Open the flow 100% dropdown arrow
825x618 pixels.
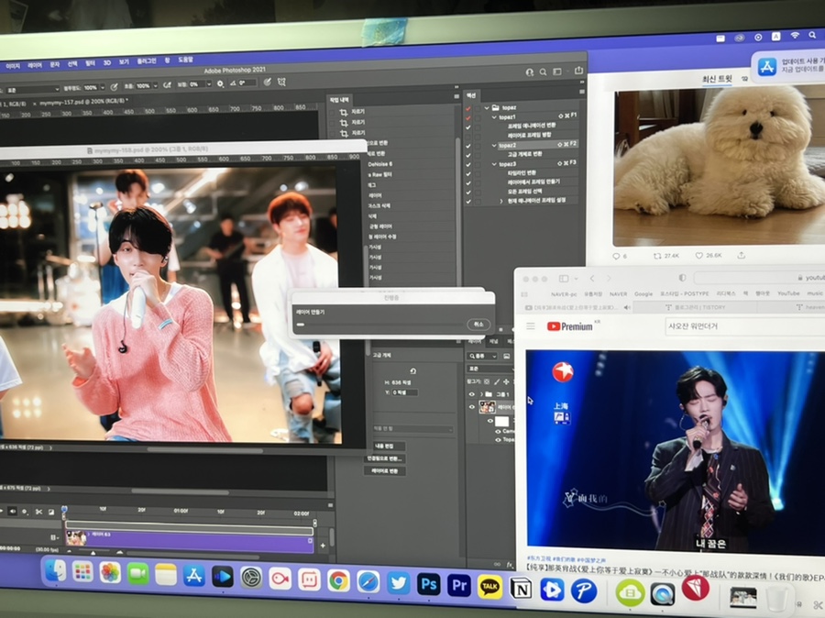pyautogui.click(x=155, y=86)
